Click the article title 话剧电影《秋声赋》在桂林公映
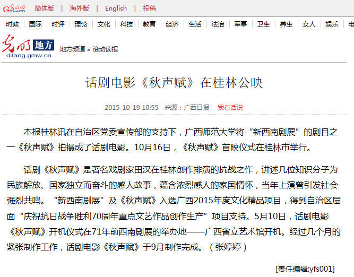 click(x=174, y=82)
